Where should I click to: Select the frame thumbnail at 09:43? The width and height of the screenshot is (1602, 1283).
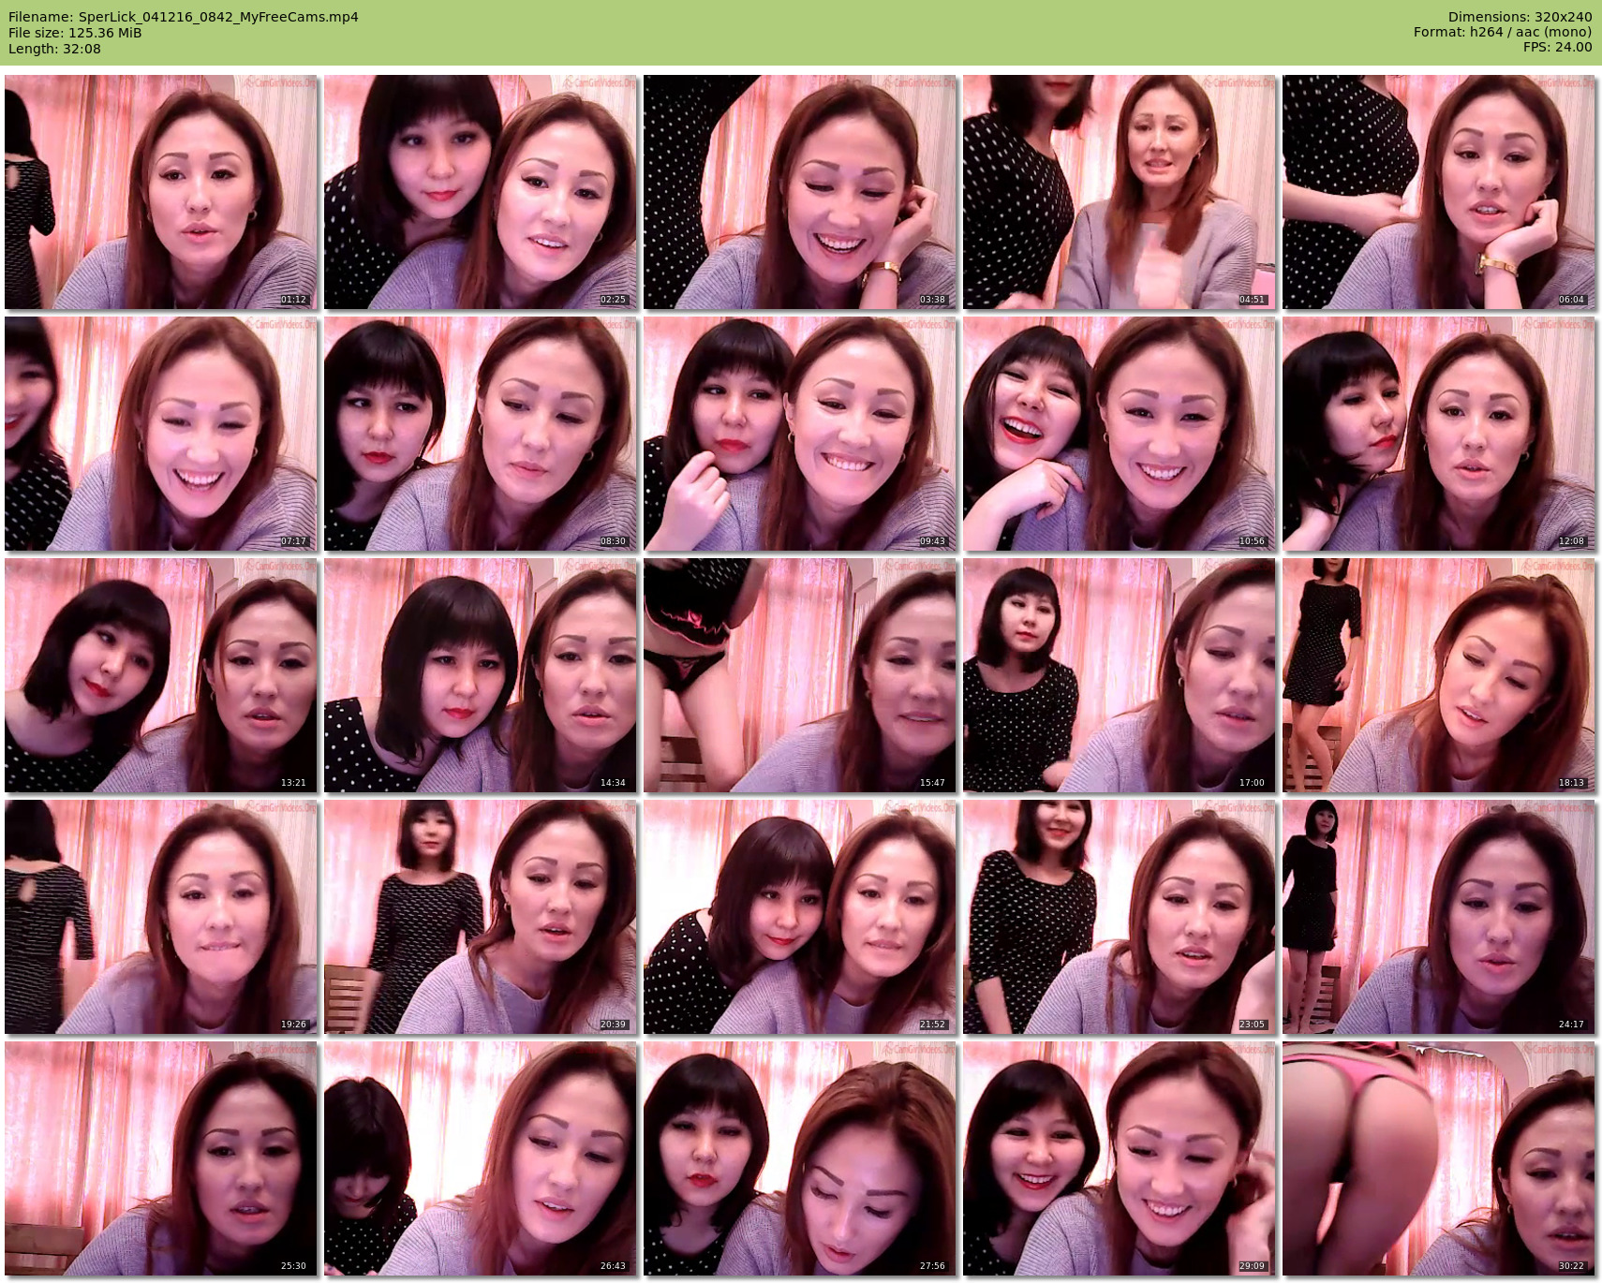pyautogui.click(x=800, y=434)
